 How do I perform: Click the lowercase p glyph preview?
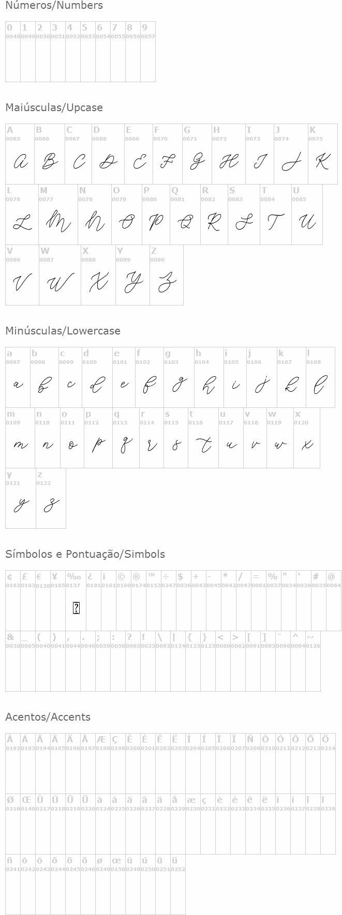point(98,445)
